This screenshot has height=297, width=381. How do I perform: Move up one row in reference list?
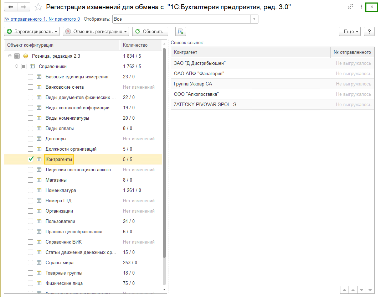(353, 290)
